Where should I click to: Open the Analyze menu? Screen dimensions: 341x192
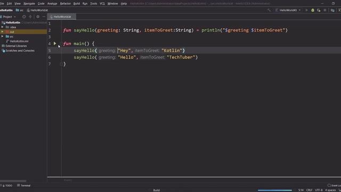[52, 4]
